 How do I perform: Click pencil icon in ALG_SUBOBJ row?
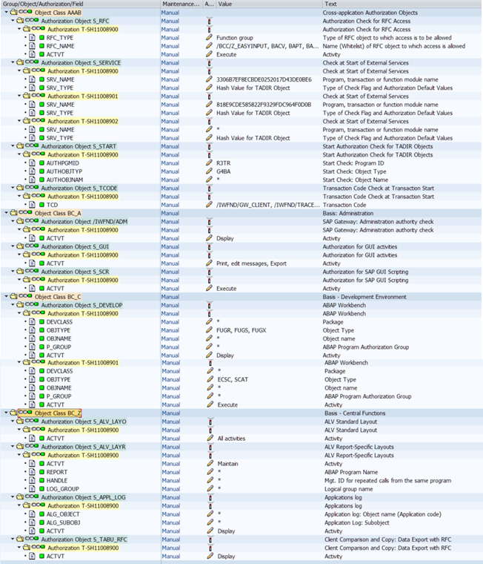pyautogui.click(x=210, y=522)
